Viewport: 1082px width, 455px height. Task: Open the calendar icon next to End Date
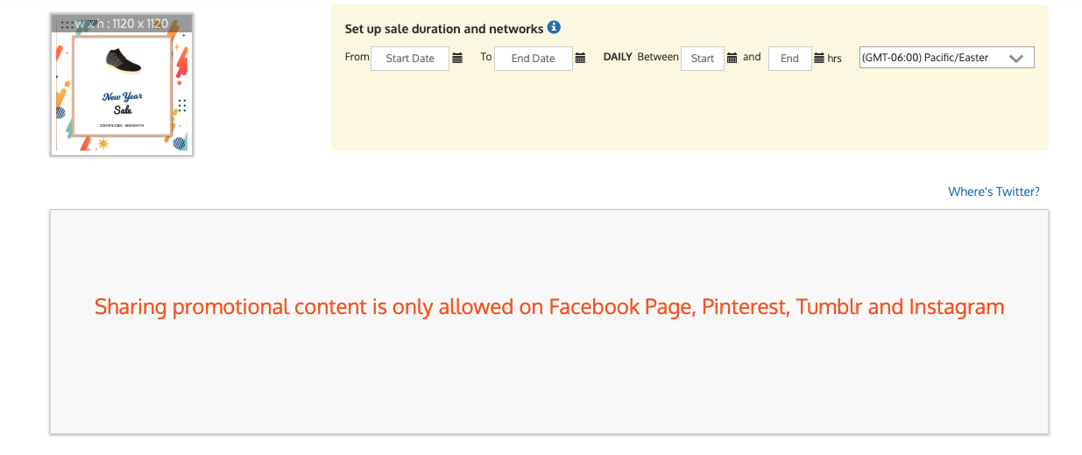pyautogui.click(x=580, y=59)
